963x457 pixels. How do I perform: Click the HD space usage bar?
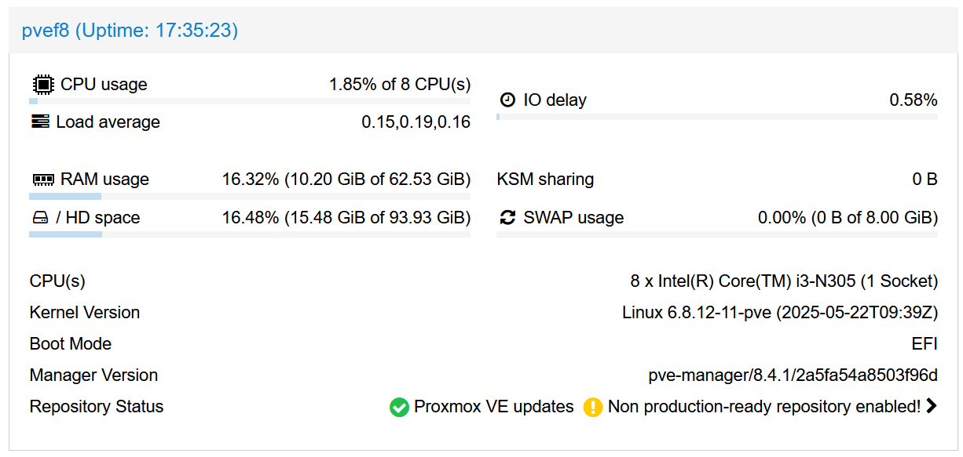pos(250,234)
